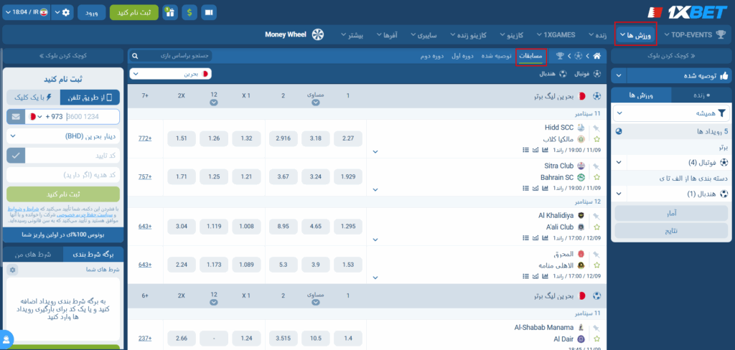This screenshot has height=350, width=735.
Task: Go to the home icon in breadcrumb
Action: pos(596,56)
